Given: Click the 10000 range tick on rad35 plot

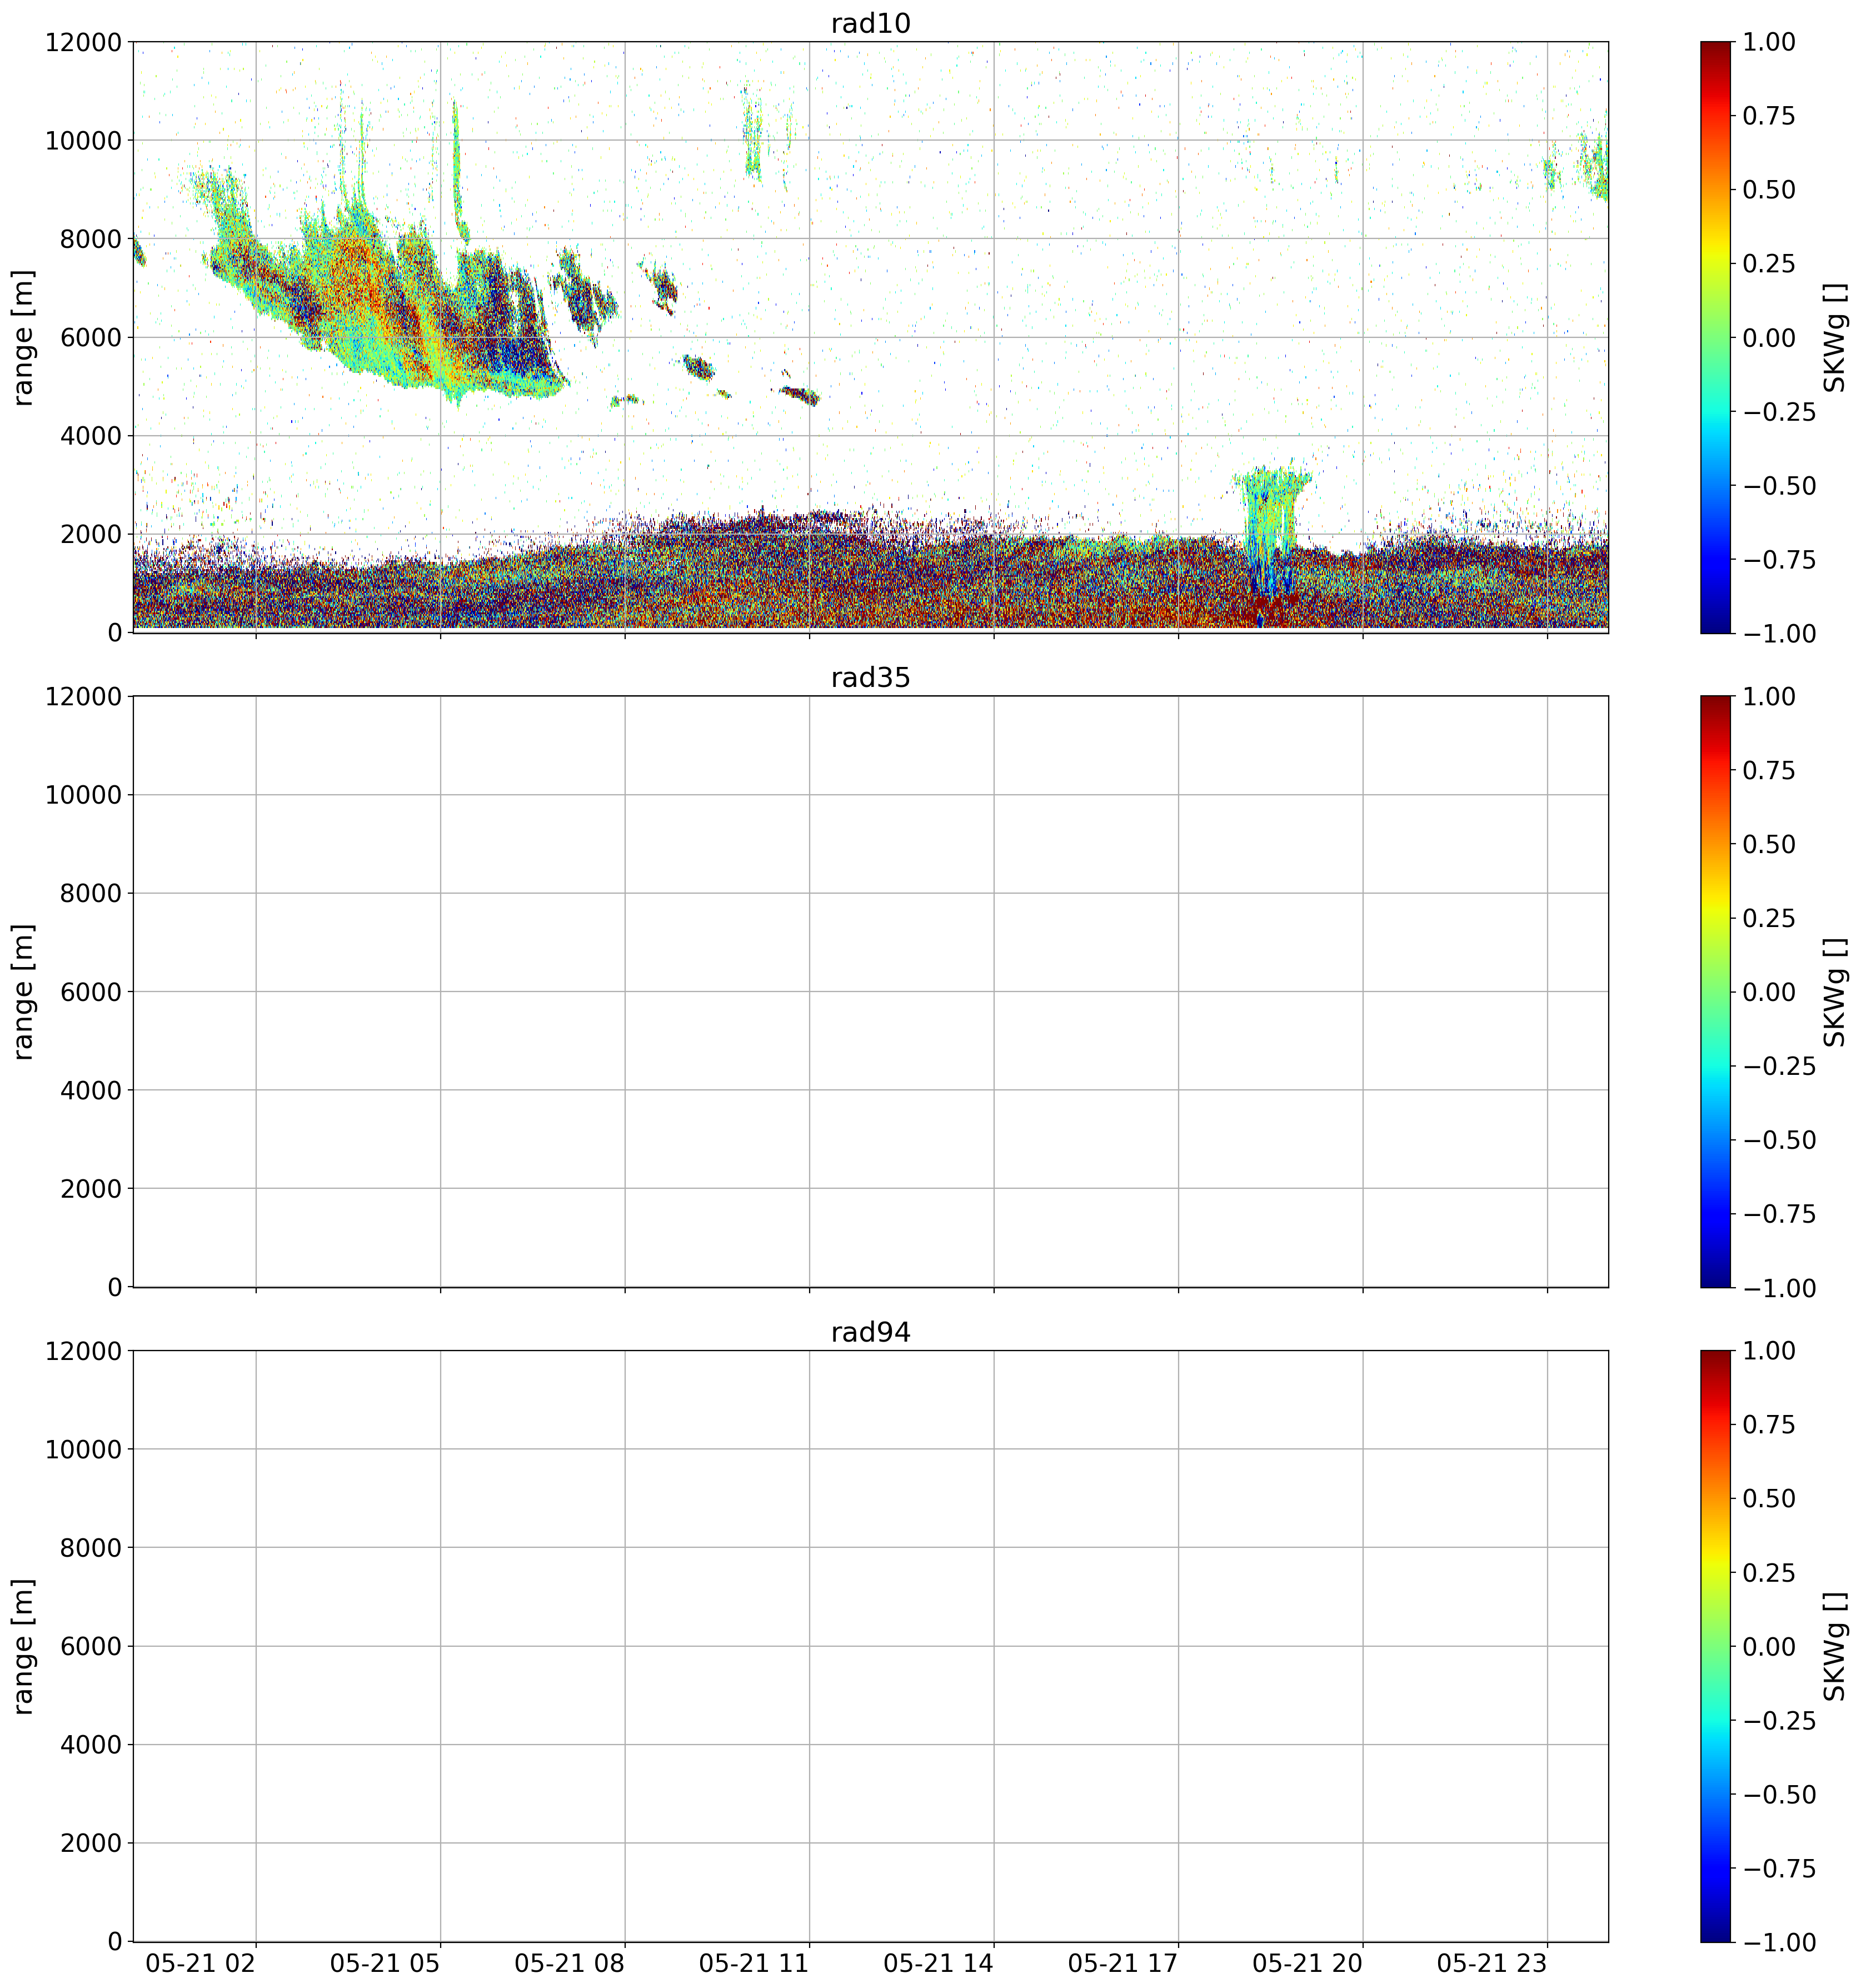Looking at the screenshot, I should click(83, 795).
